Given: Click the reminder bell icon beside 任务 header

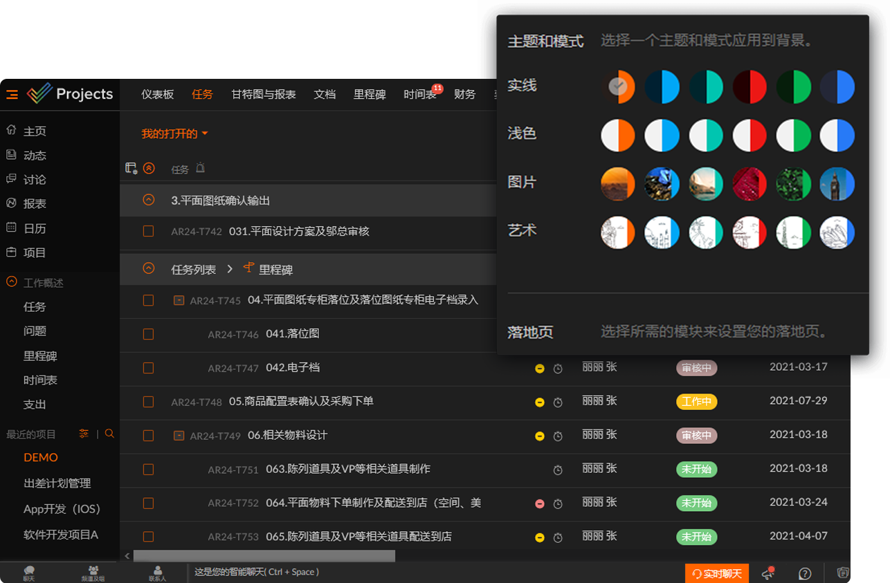Looking at the screenshot, I should (200, 168).
